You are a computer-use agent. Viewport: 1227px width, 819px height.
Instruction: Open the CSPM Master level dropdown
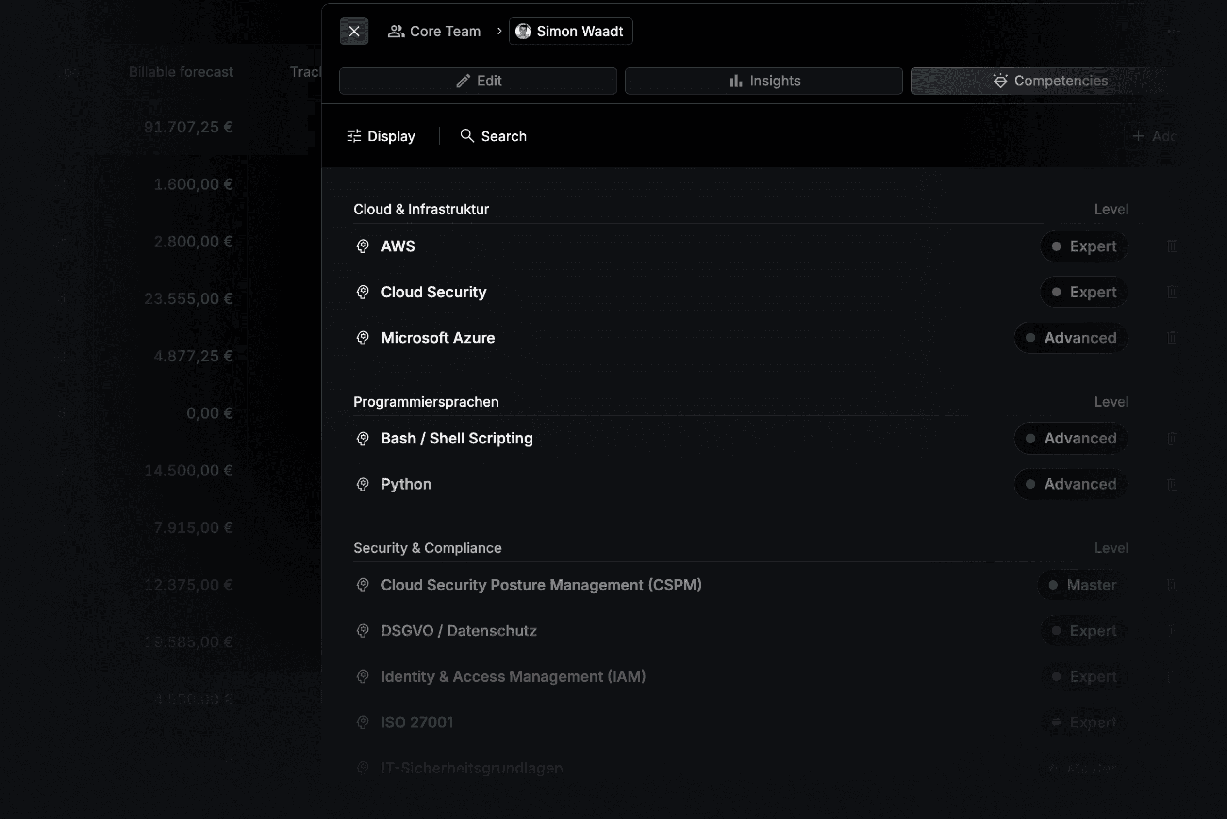point(1082,585)
